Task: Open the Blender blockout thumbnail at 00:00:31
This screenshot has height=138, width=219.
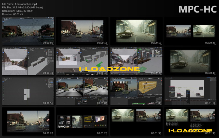Action: [28, 61]
